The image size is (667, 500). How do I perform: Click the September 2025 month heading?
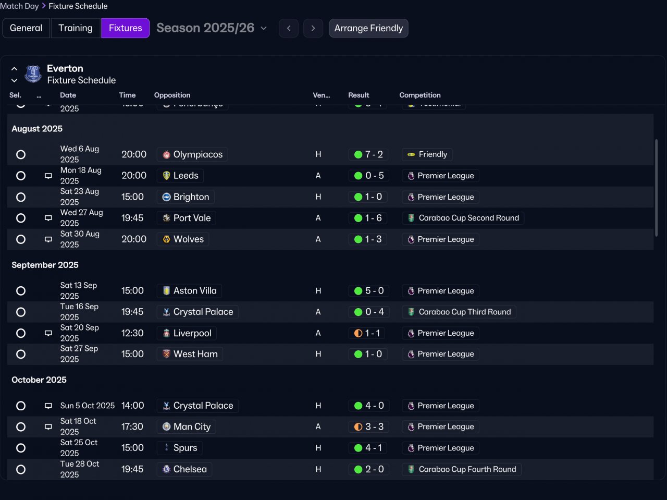click(x=45, y=265)
